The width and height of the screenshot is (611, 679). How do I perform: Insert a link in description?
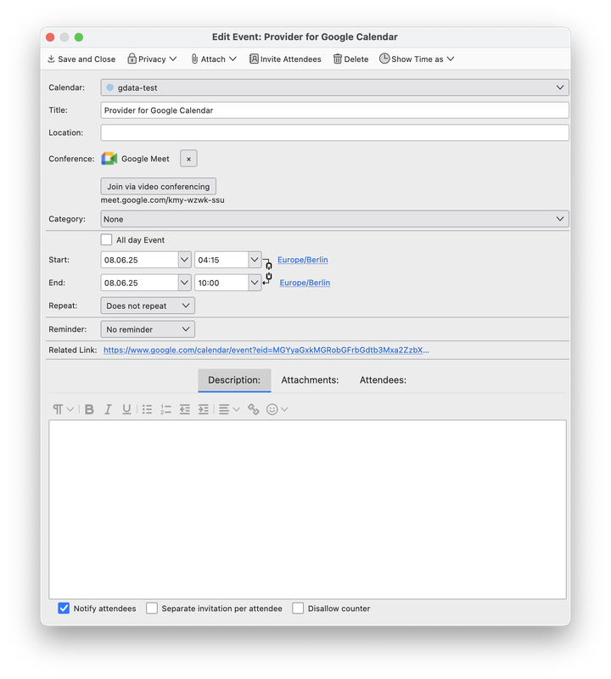click(254, 409)
